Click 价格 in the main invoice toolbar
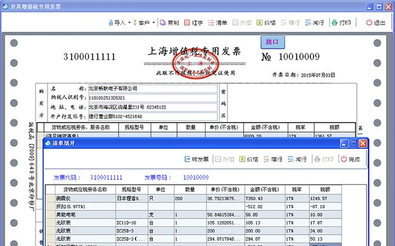Image resolution: width=395 pixels, height=246 pixels. click(x=266, y=23)
